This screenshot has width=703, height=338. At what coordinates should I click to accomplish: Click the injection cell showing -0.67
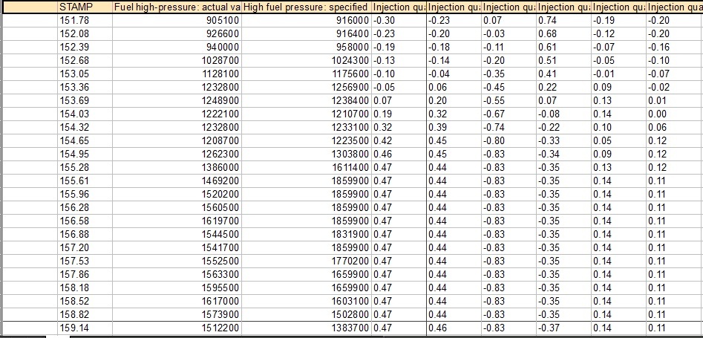508,114
